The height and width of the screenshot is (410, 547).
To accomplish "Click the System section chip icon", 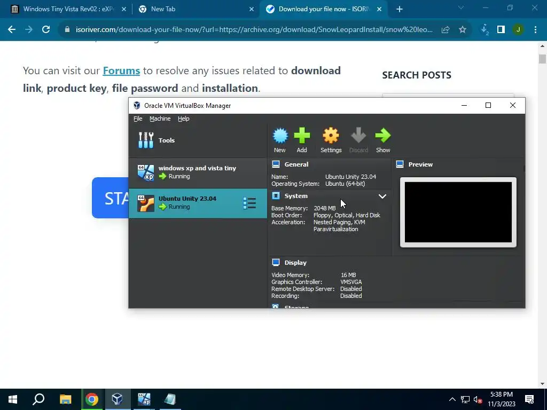I will coord(276,196).
